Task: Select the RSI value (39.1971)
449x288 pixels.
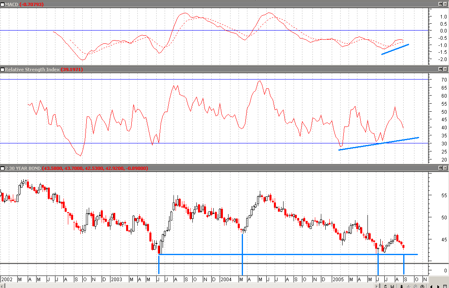Action: 72,69
